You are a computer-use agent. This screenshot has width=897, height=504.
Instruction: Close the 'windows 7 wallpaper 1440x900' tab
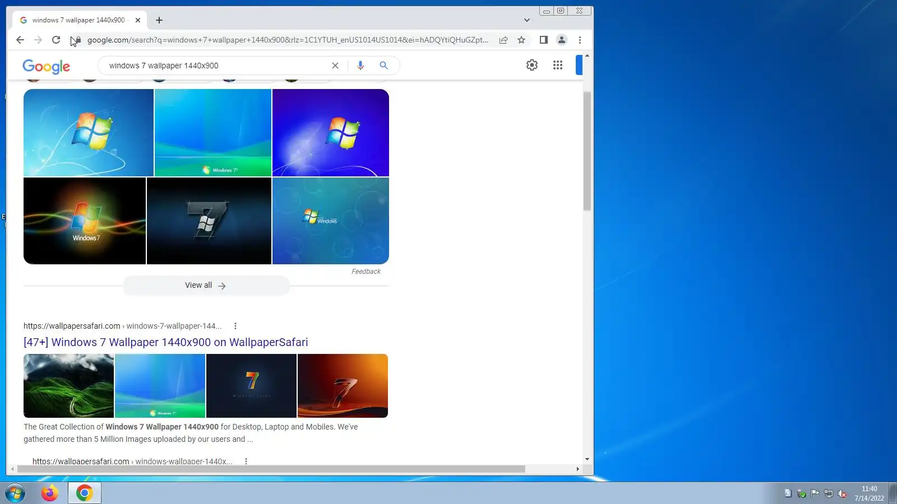(x=138, y=20)
